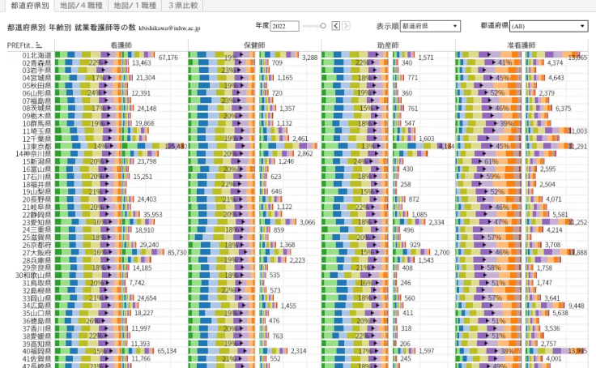Viewport: 596px width, 368px height.
Task: Select the 20長野県 row label
Action: (36, 199)
